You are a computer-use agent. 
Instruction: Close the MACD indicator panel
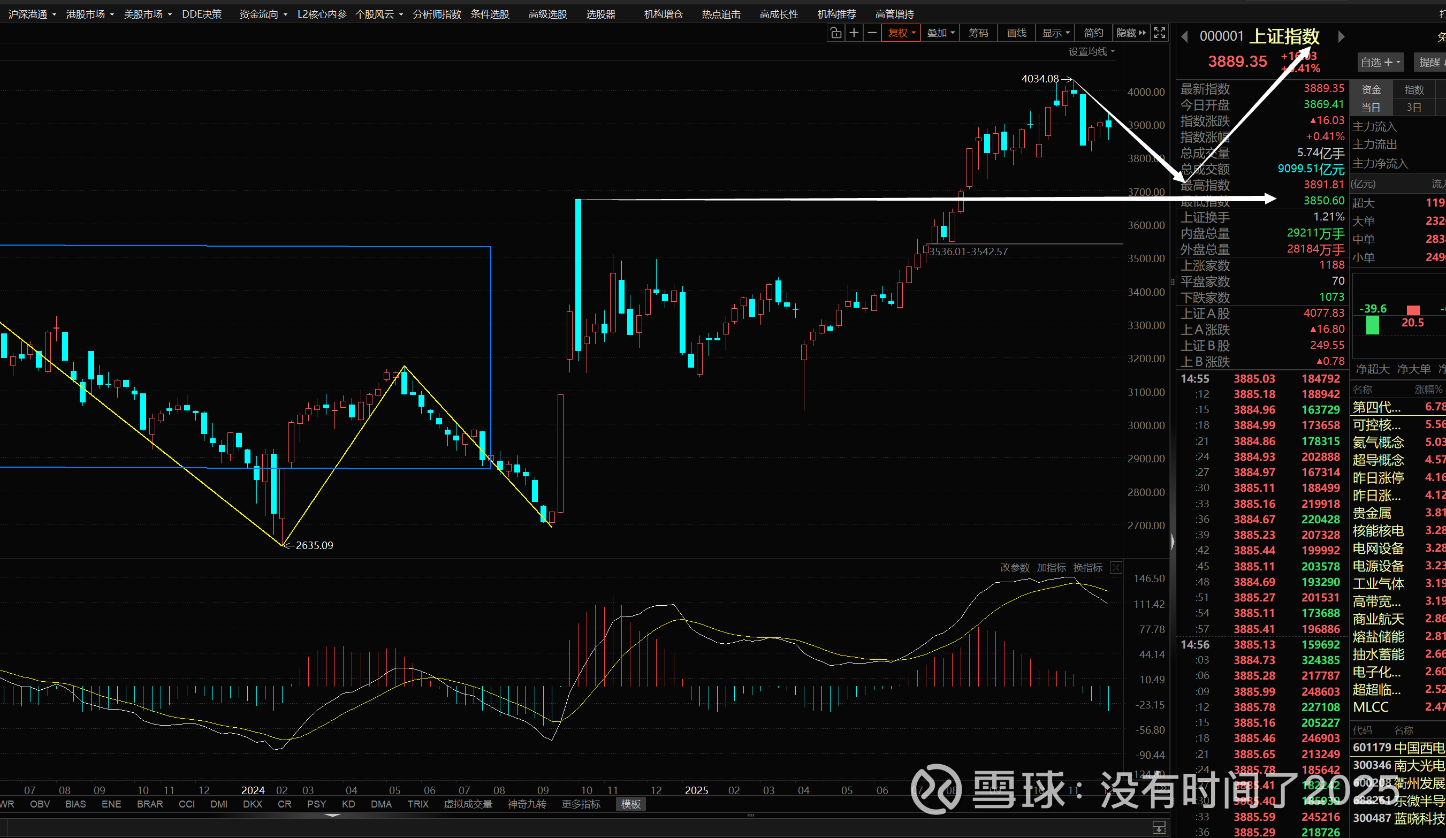pos(1116,568)
